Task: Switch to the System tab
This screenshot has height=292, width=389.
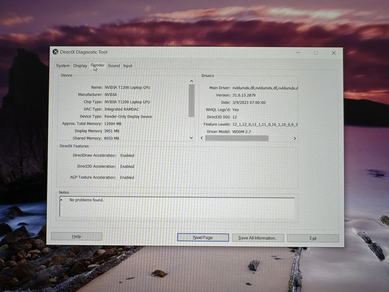Action: click(63, 66)
